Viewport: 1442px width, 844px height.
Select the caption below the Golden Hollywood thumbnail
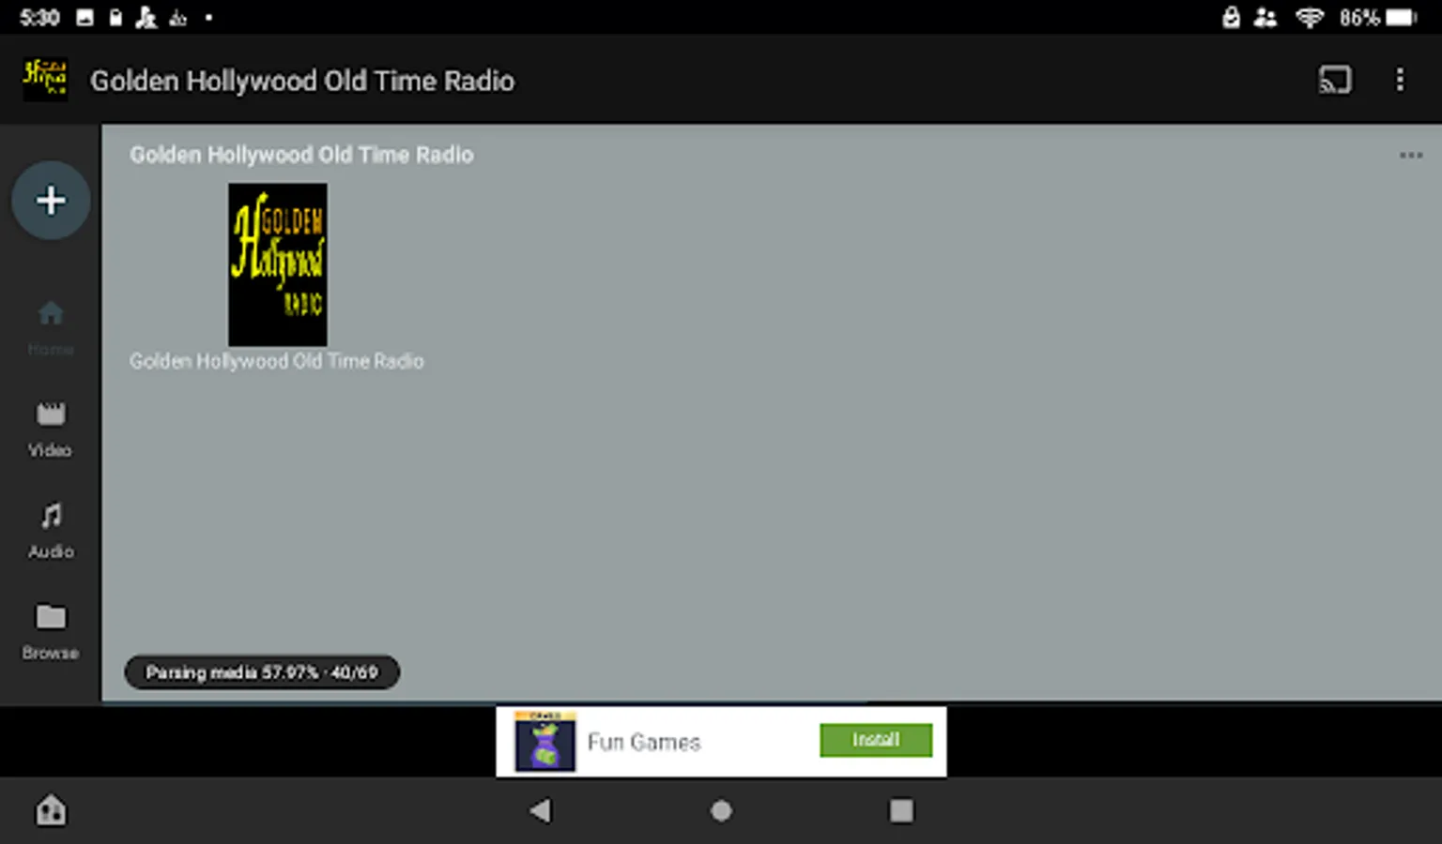tap(277, 361)
